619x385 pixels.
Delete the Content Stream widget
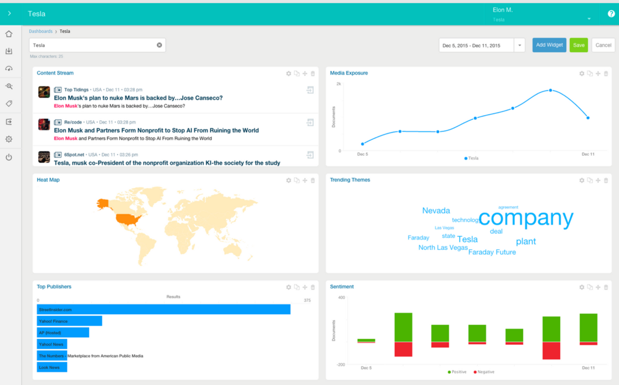(x=313, y=73)
